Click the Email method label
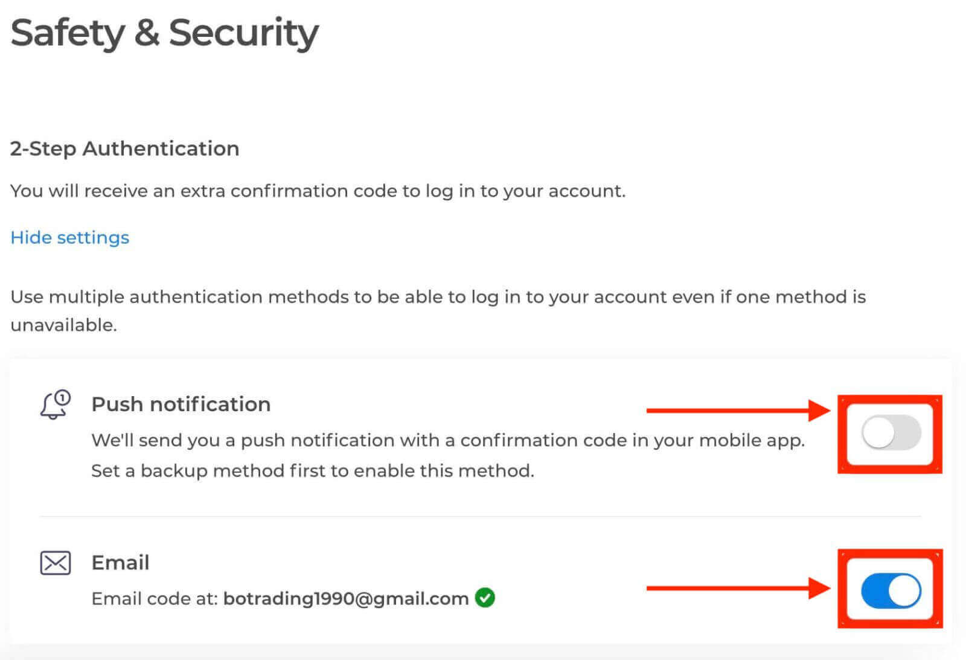 coord(120,562)
